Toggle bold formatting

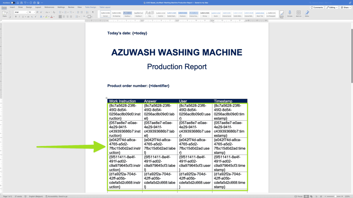(16, 16)
